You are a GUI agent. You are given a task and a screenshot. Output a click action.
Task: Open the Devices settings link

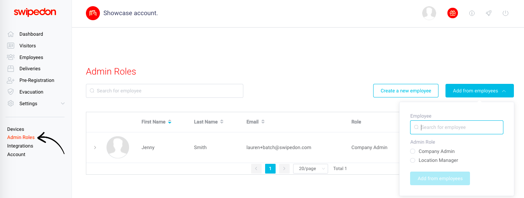(x=16, y=129)
